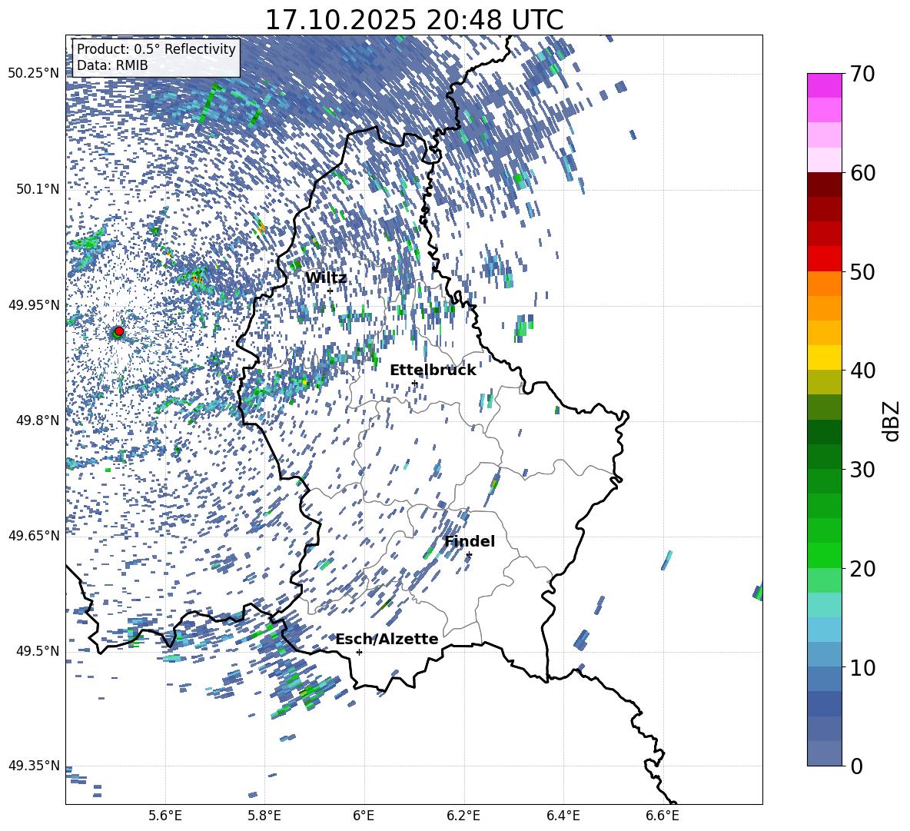This screenshot has height=831, width=910.
Task: Click the 49.95°N latitude label
Action: click(35, 304)
